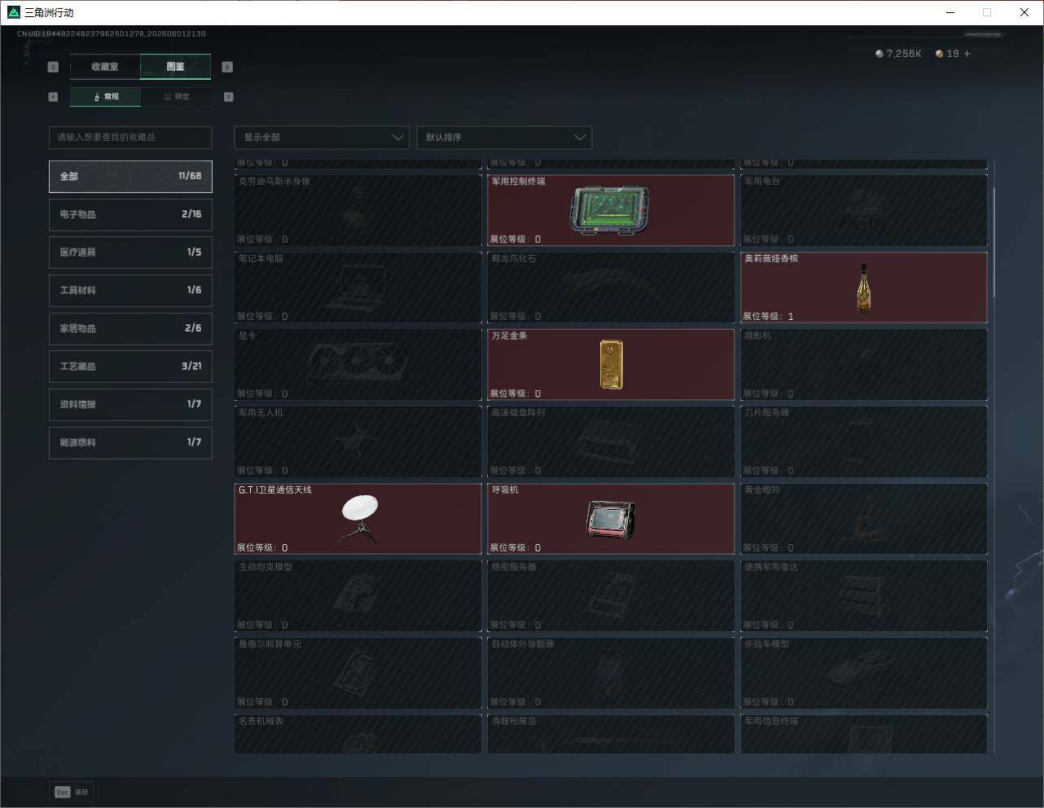Image resolution: width=1044 pixels, height=808 pixels.
Task: Click the 奥莉薇娅香槟 bottle image
Action: pyautogui.click(x=864, y=288)
